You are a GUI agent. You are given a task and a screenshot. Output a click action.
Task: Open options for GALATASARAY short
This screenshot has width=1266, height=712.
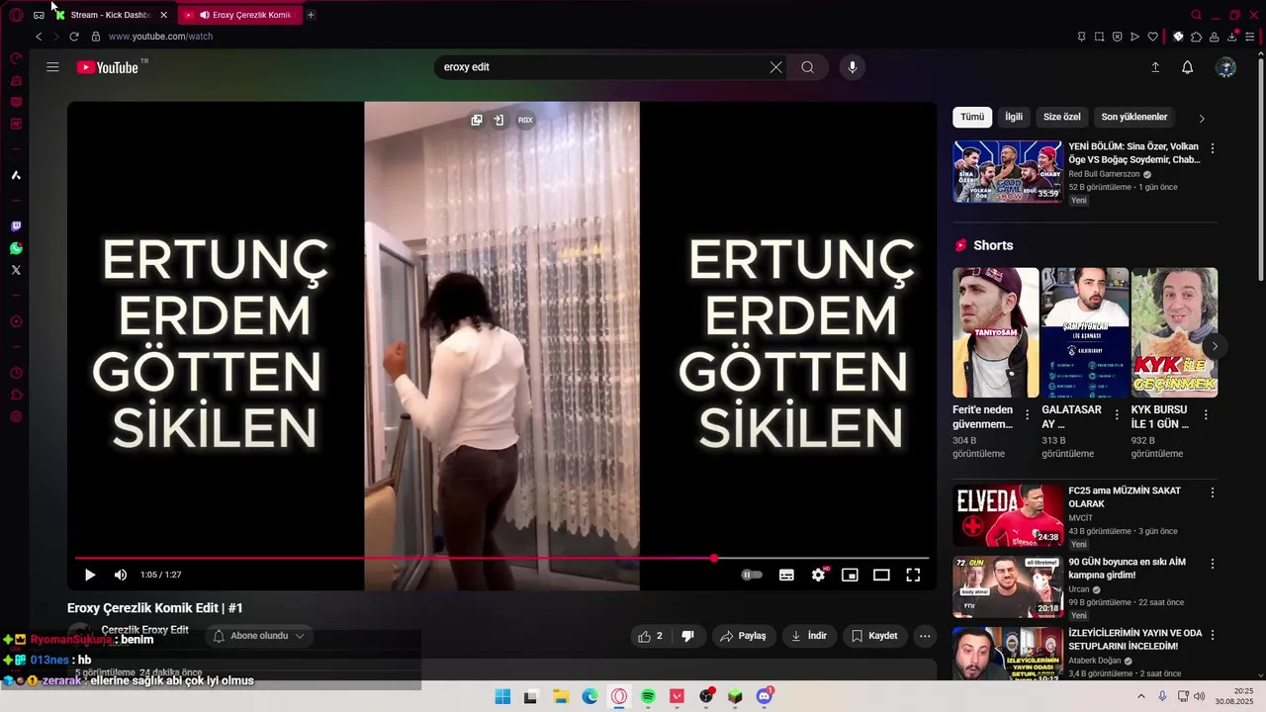coord(1117,415)
